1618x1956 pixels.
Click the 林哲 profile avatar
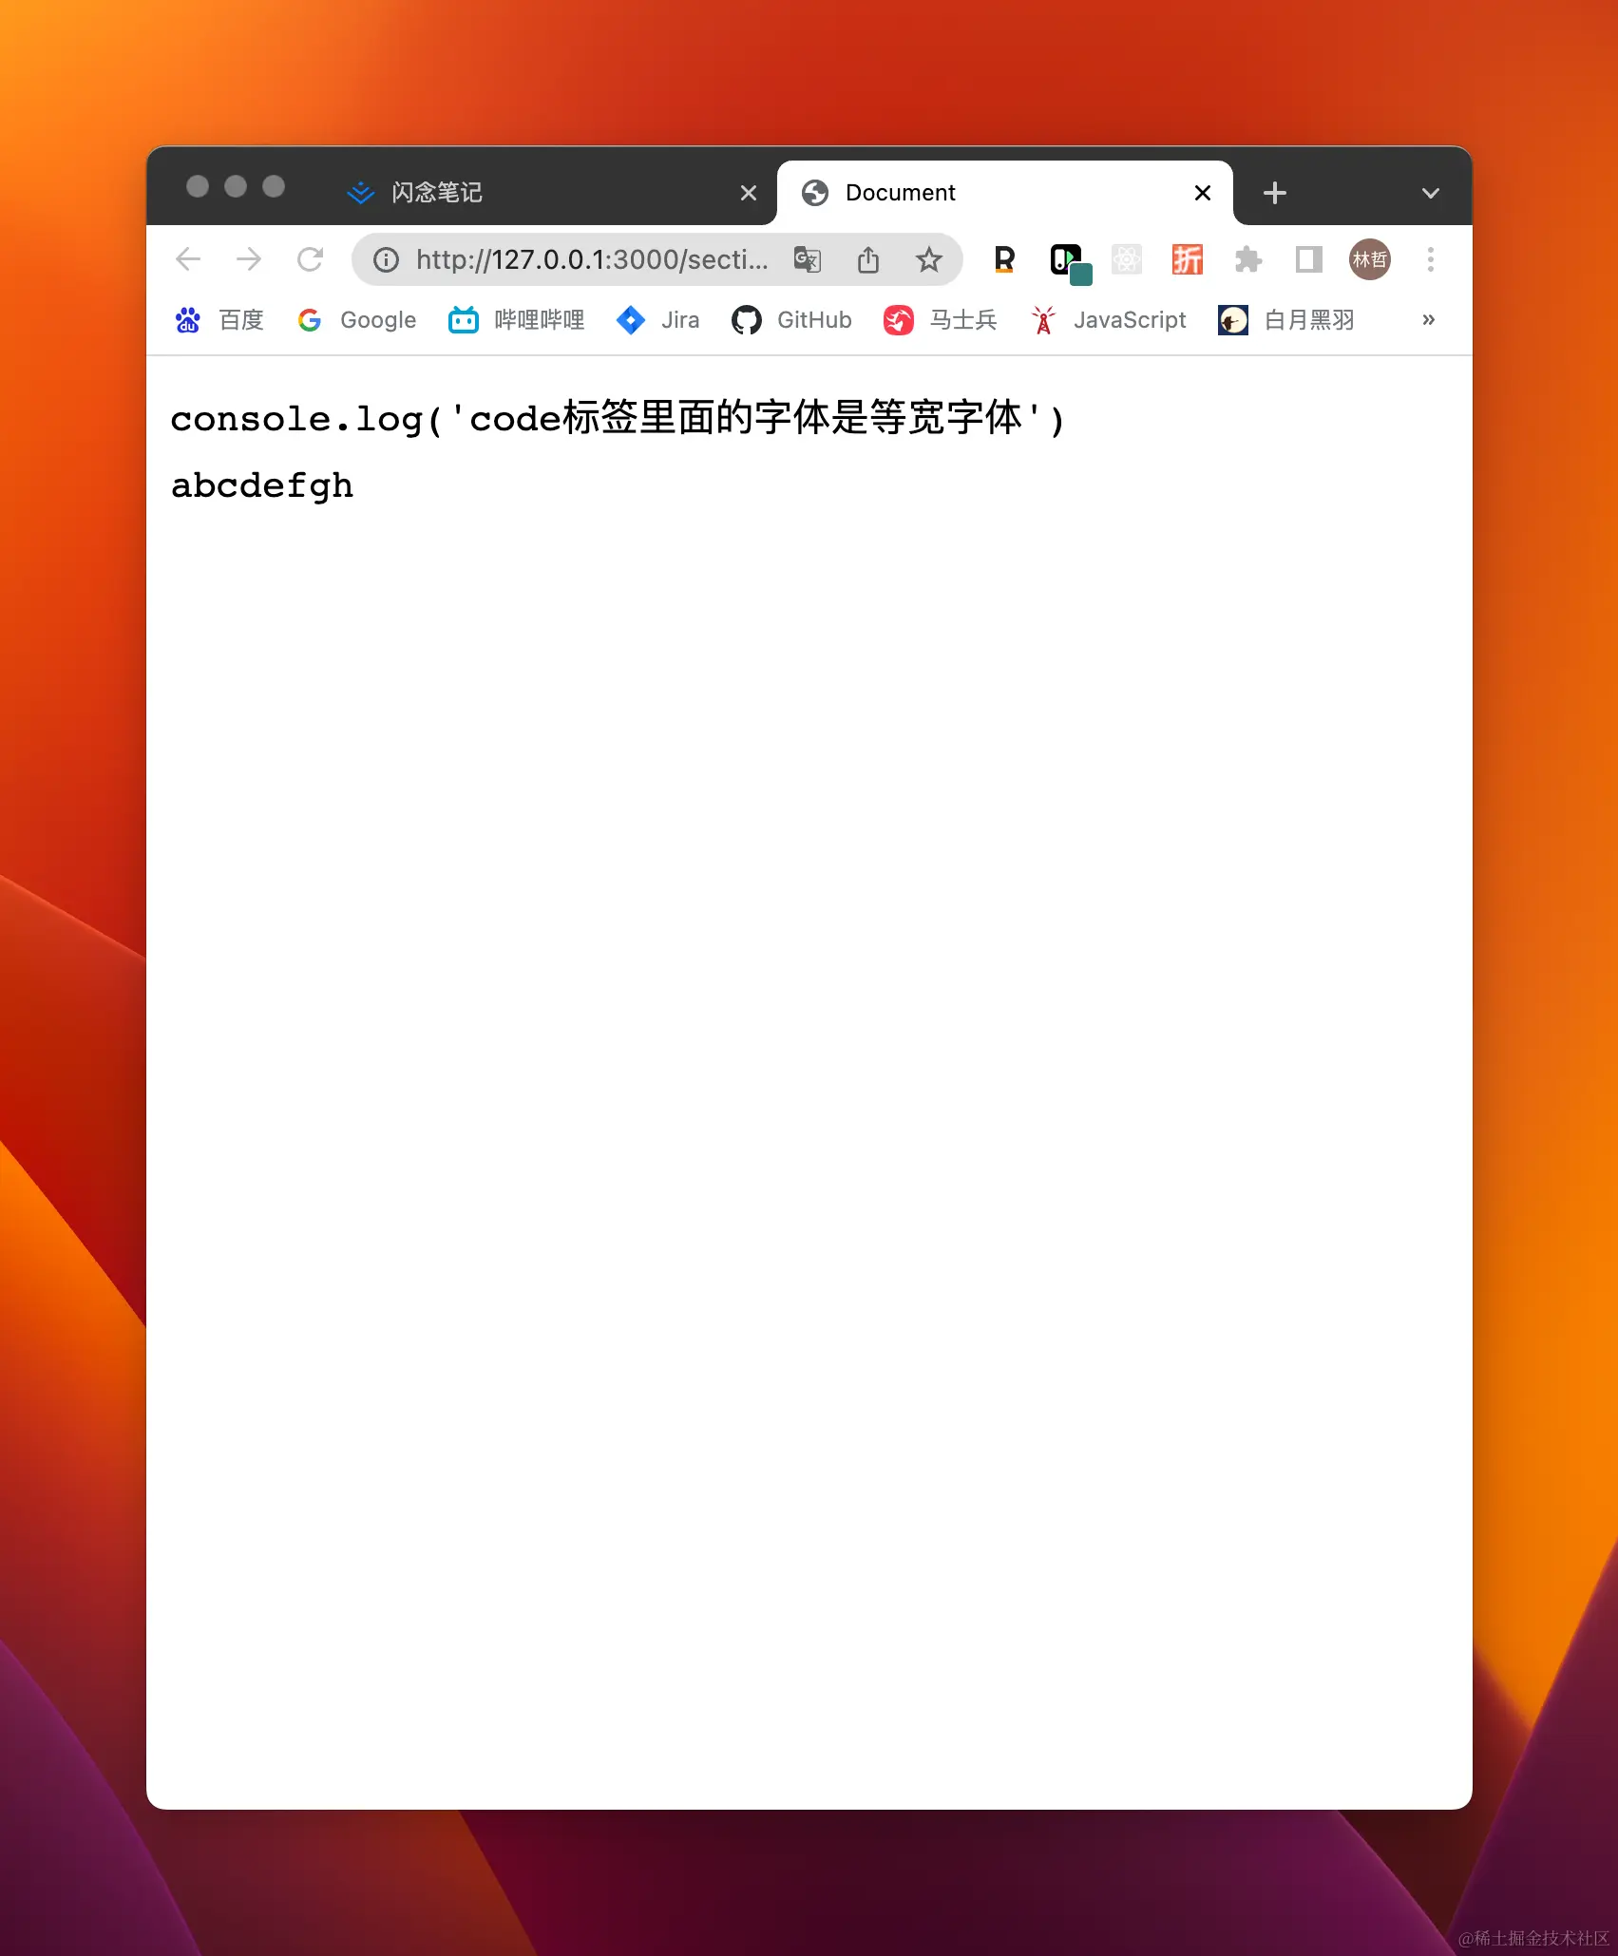point(1369,259)
